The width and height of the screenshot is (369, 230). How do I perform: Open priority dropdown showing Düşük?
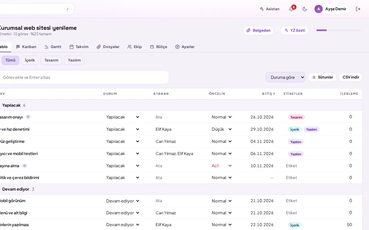[x=221, y=129]
